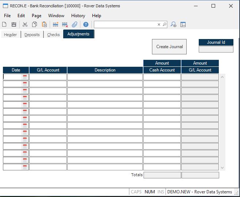
Task: Click the Create Journal button
Action: 169,47
